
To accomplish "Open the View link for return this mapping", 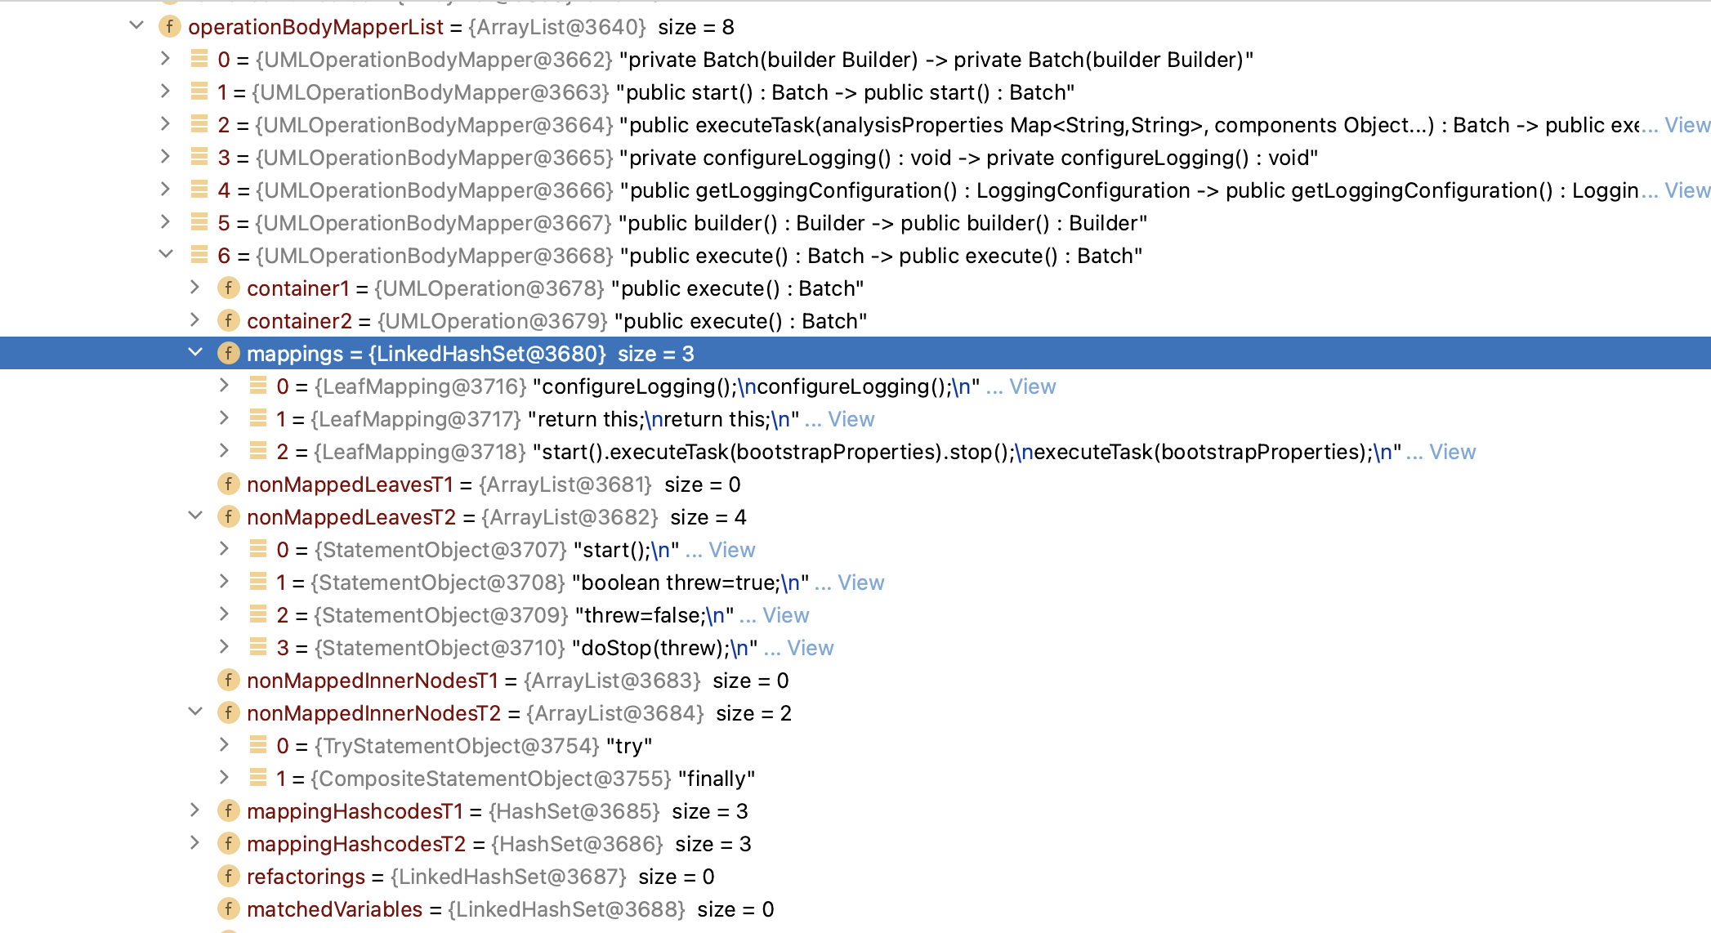I will pyautogui.click(x=851, y=418).
